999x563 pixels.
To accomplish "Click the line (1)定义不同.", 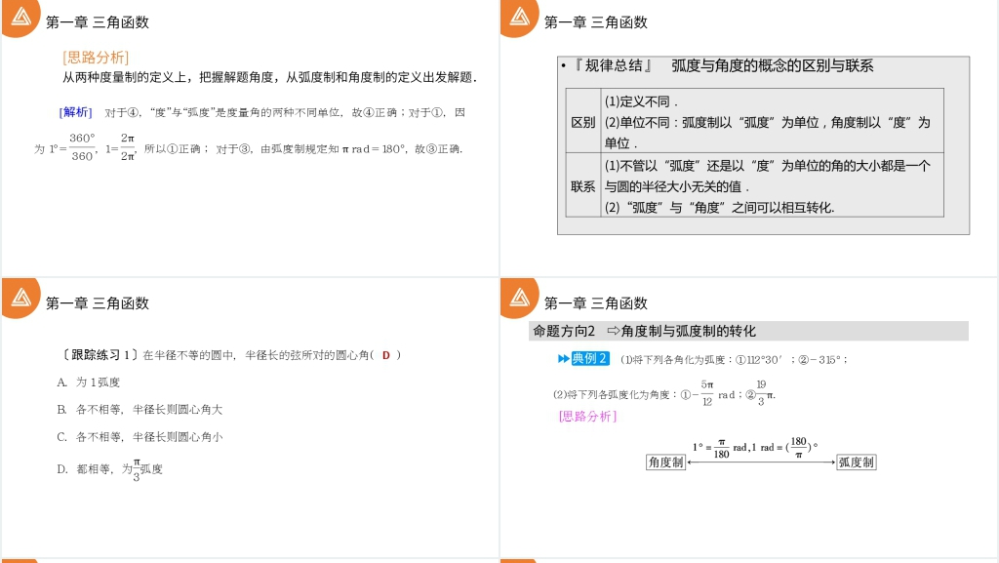I will (x=641, y=101).
